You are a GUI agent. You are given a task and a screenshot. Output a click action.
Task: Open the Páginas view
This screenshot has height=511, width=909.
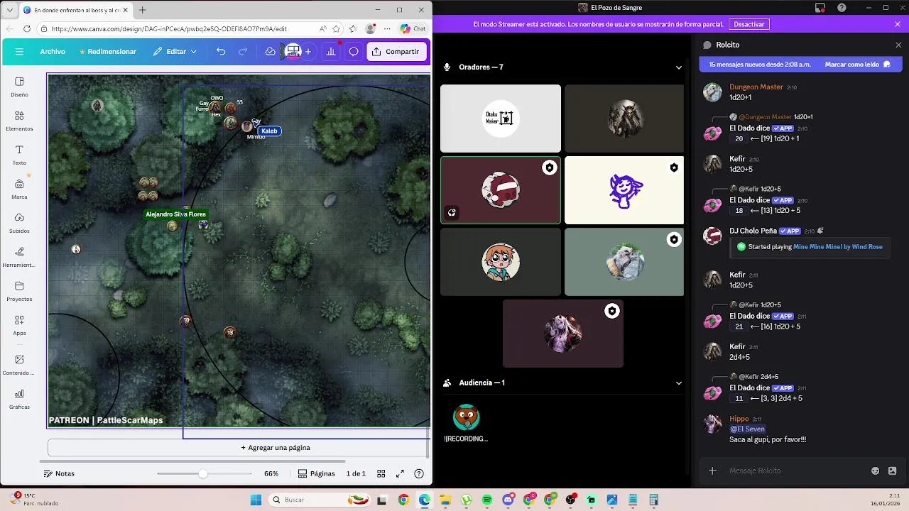point(317,473)
